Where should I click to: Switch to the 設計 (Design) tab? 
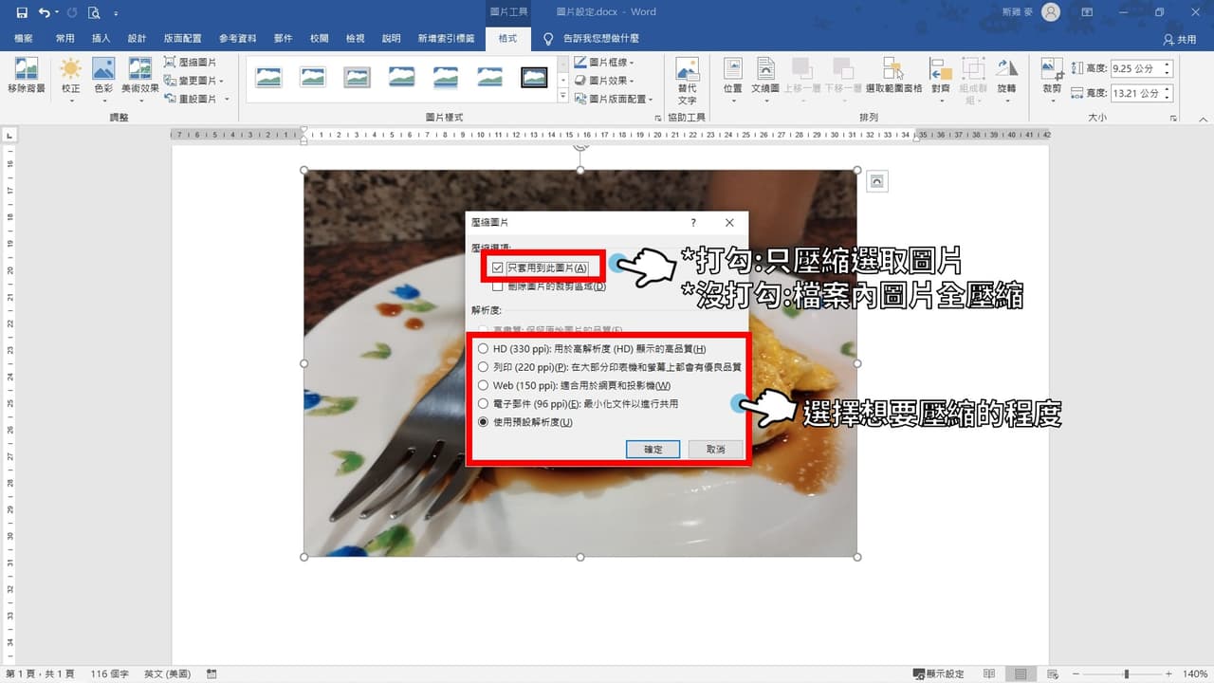pos(138,39)
